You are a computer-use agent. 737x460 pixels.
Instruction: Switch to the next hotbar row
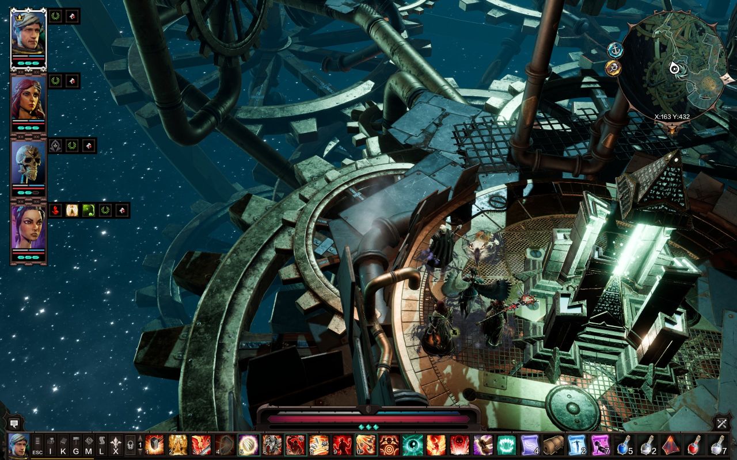[x=140, y=452]
